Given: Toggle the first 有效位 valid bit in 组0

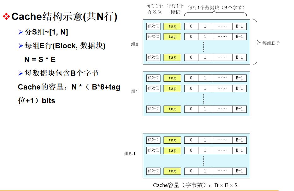Looking at the screenshot, I should 153,26.
